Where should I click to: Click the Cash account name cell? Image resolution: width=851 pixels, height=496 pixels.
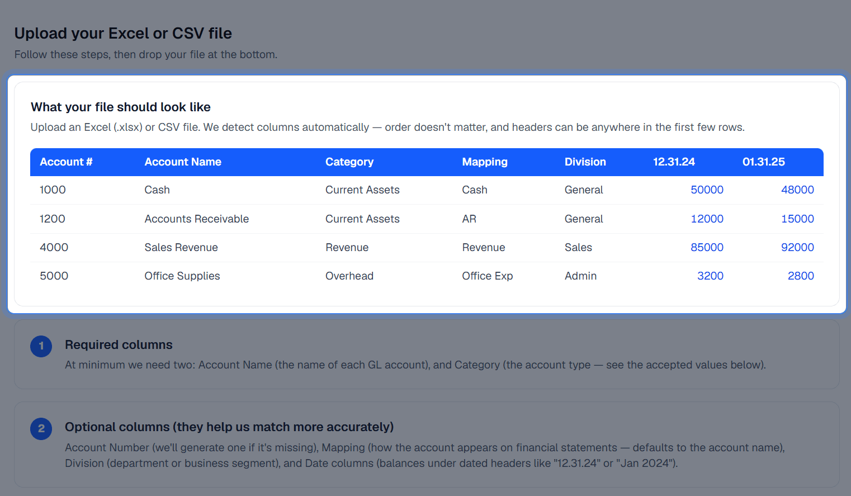click(x=157, y=190)
